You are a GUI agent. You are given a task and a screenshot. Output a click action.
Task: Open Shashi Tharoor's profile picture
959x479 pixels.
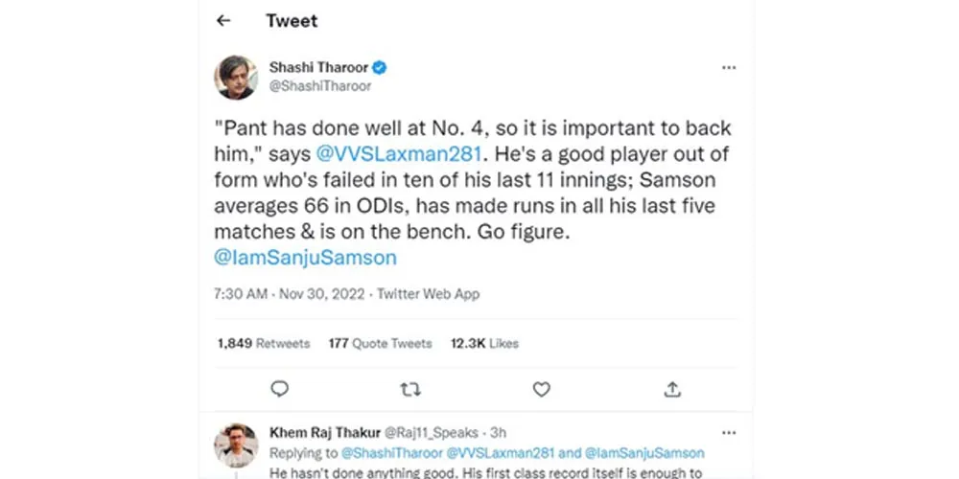pyautogui.click(x=236, y=77)
